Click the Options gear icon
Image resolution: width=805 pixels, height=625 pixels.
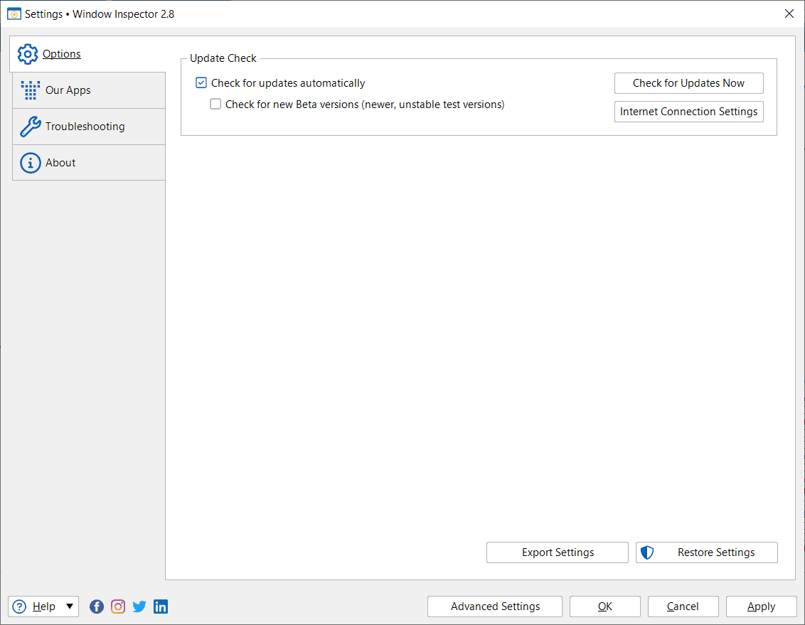click(28, 54)
